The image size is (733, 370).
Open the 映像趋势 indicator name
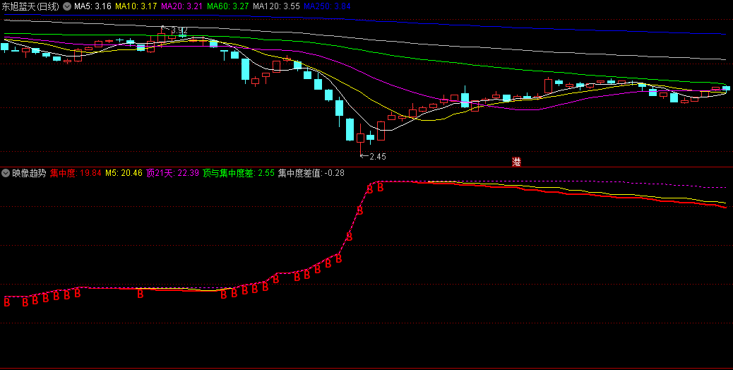click(x=29, y=173)
